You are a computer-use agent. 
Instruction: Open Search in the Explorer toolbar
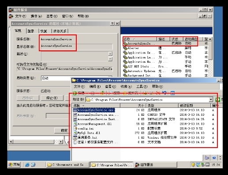(x=115, y=93)
